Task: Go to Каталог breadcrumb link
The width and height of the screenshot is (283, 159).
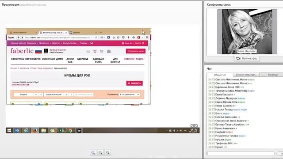Action: coord(14,68)
